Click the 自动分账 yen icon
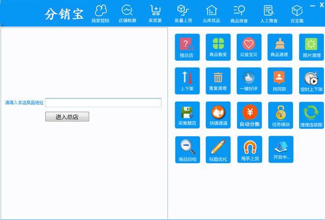The width and height of the screenshot is (325, 220). pos(249,115)
